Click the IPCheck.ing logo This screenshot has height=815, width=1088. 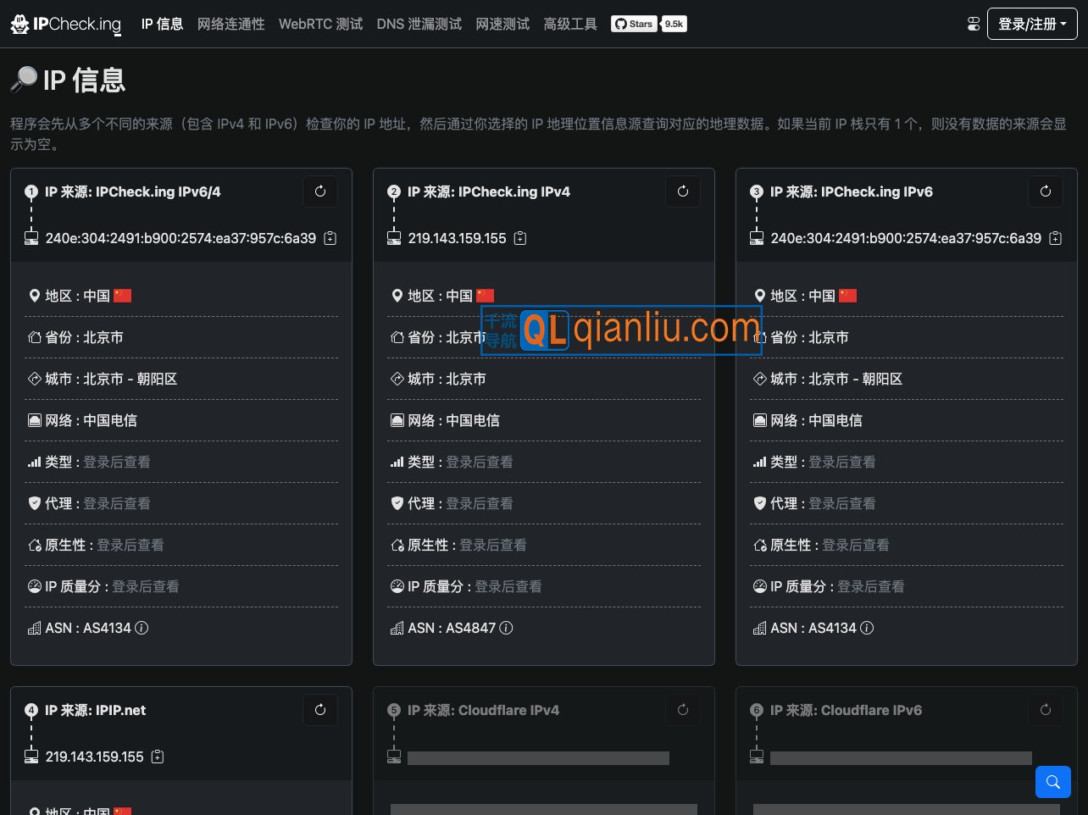[x=66, y=24]
